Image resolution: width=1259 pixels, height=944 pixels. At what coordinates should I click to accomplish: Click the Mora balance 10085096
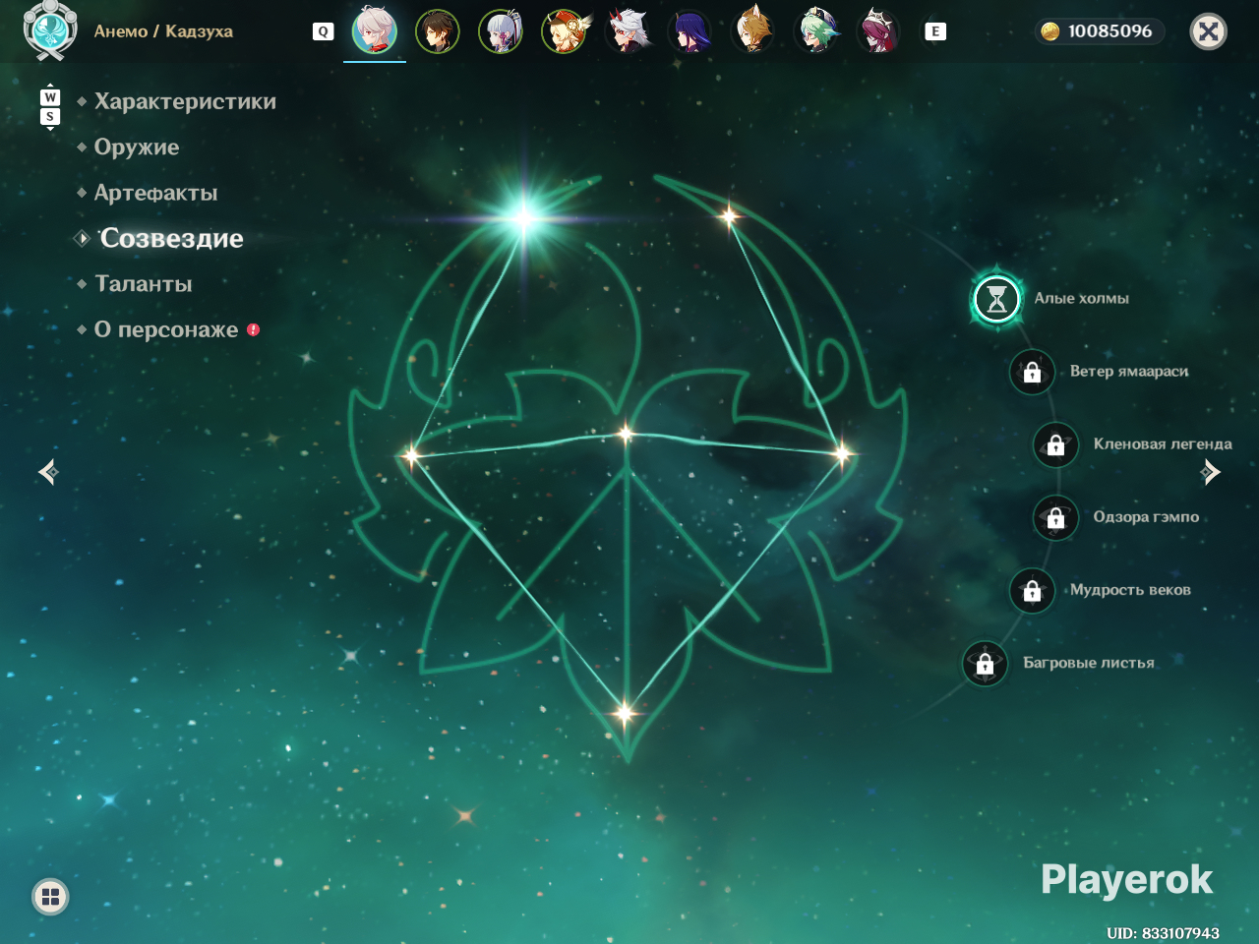1109,31
